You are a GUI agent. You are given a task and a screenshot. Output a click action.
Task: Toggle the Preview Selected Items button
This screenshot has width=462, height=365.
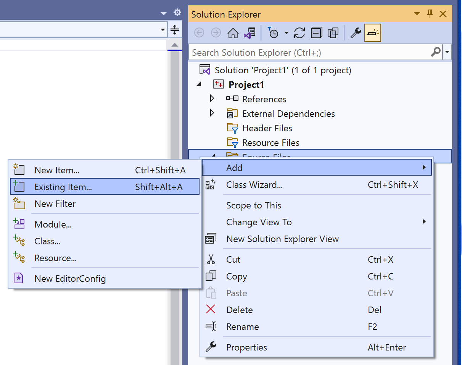tap(372, 33)
